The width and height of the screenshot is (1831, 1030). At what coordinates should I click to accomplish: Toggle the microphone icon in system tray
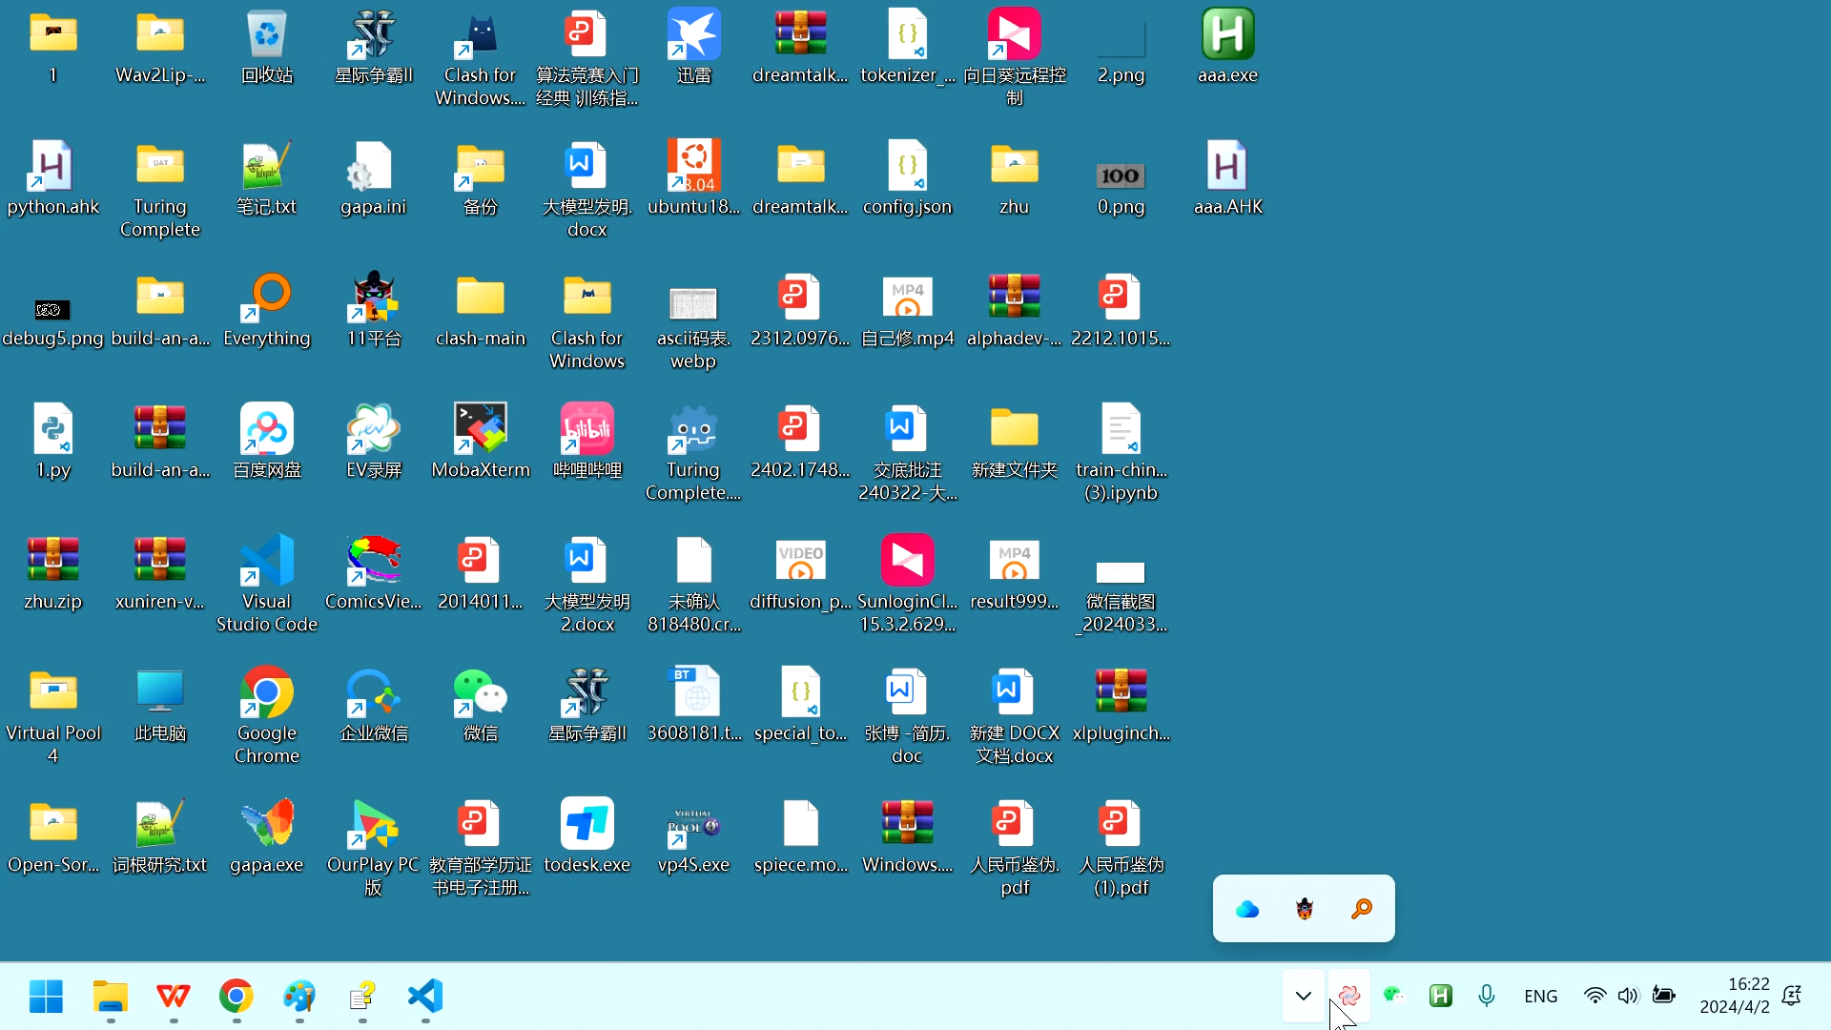click(1487, 996)
